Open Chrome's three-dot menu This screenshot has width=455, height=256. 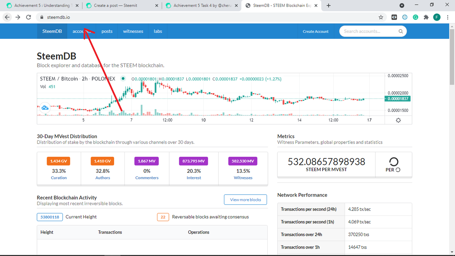[448, 17]
